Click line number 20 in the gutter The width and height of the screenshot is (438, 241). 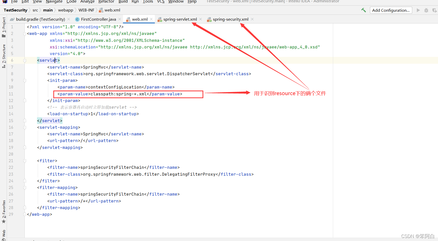11,154
